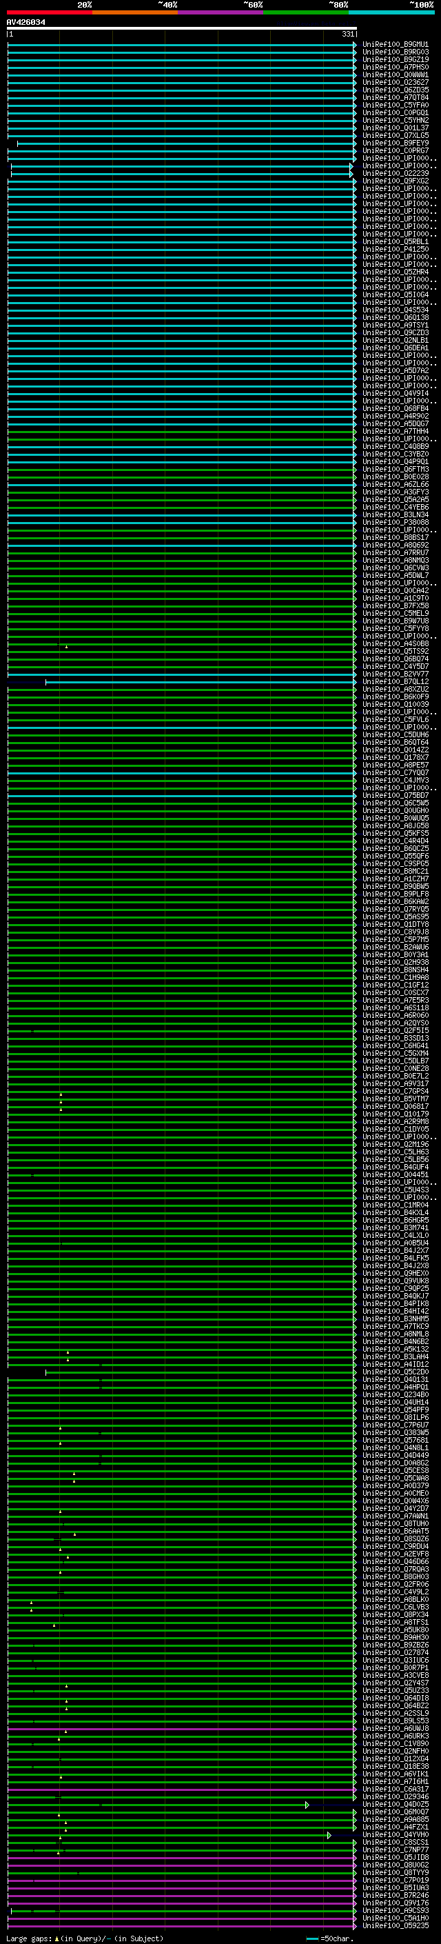Click hit label UniRef100_Q57681
Screen dimensions: 441x1944
(x=395, y=1440)
